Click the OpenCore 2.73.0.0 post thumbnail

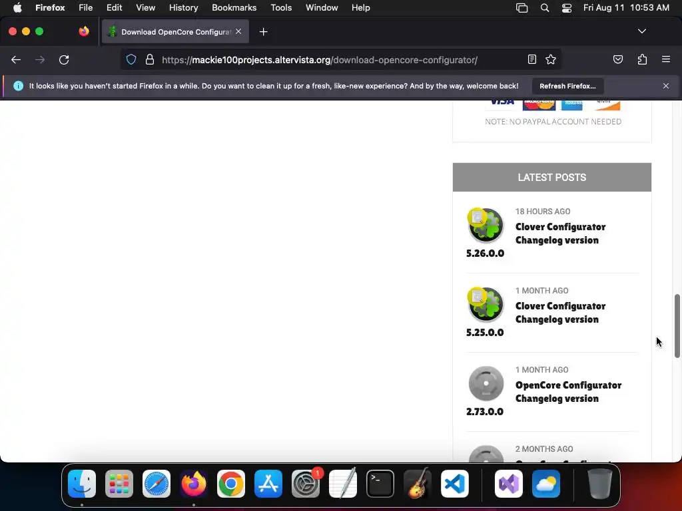click(x=486, y=383)
